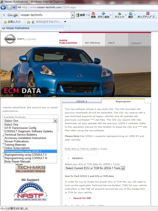Viewport: 158px width, 211px height.
Task: Choose Body Repair Manuals option
Action: pyautogui.click(x=31, y=162)
